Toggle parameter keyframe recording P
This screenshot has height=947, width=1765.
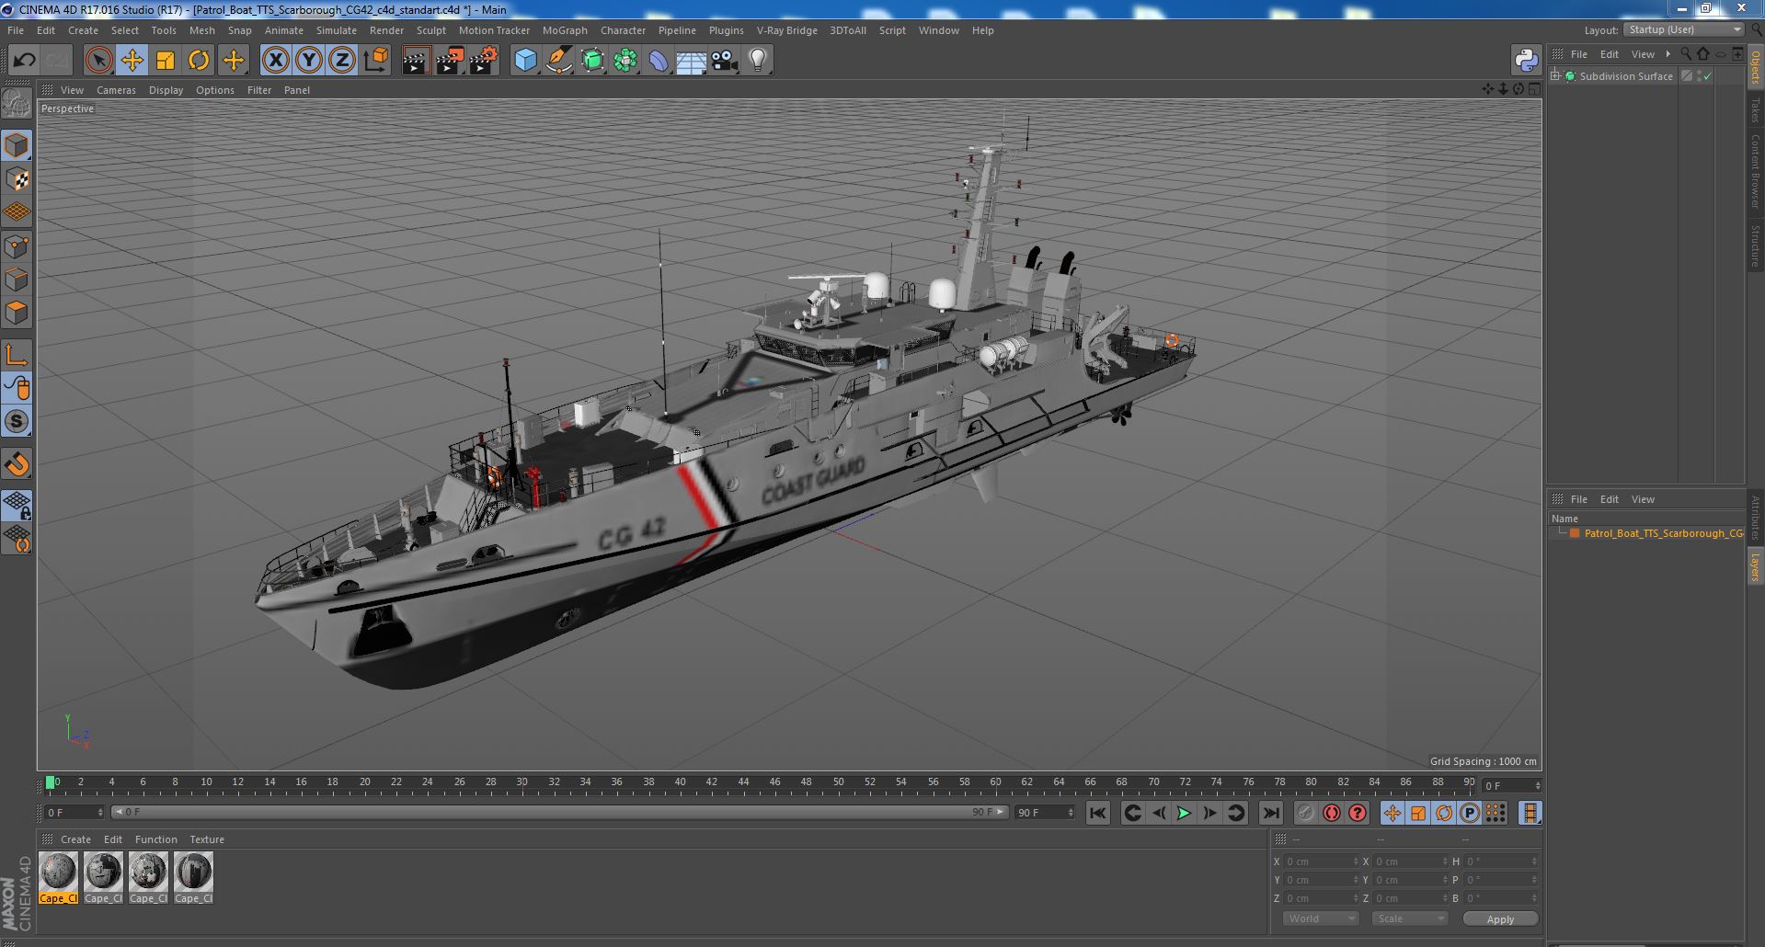[x=1470, y=813]
